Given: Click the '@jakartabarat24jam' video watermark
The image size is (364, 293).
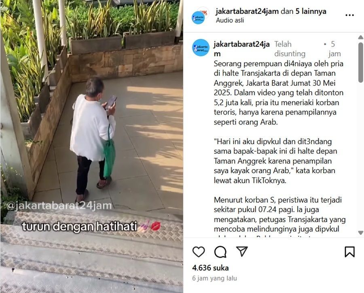Looking at the screenshot, I should click(59, 206).
